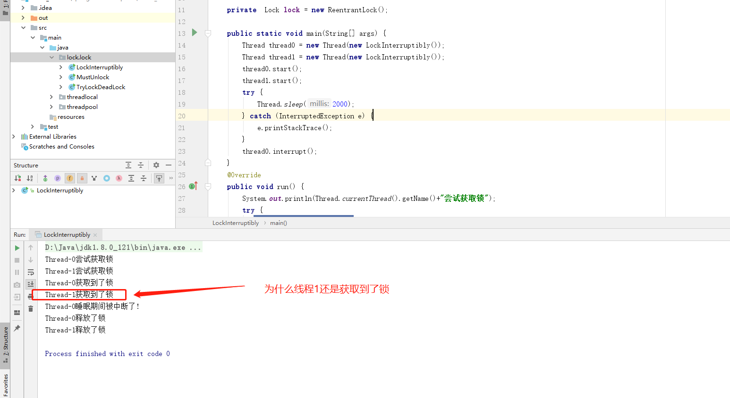Expand the threadlocal package
The image size is (730, 398).
[51, 97]
